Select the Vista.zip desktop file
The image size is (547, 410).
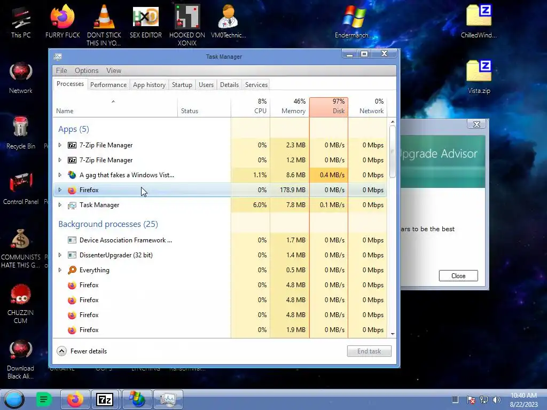pyautogui.click(x=479, y=77)
